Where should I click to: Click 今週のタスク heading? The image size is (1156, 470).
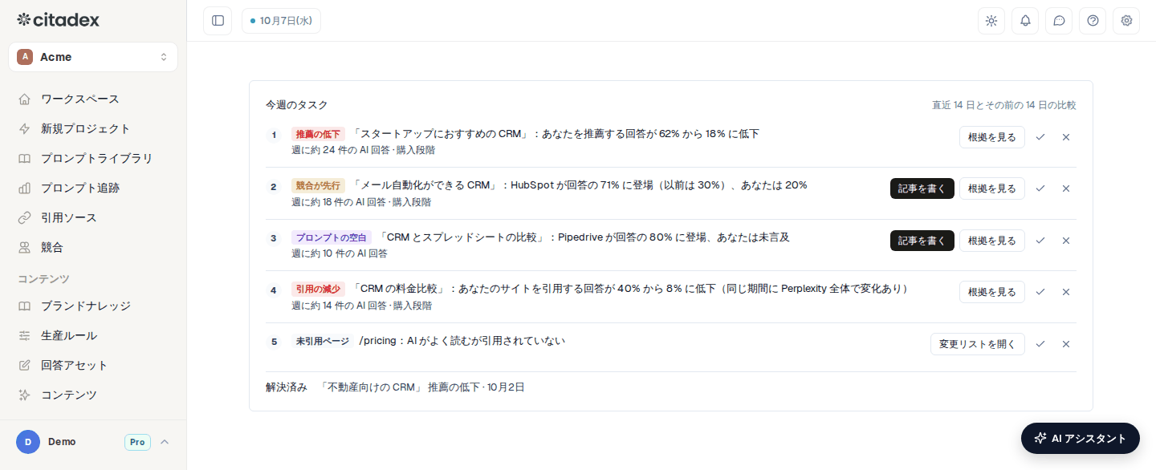point(297,105)
